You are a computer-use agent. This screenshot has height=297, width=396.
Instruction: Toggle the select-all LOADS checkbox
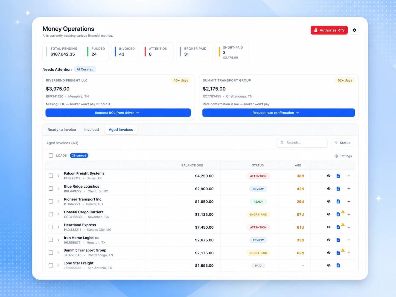(51, 156)
